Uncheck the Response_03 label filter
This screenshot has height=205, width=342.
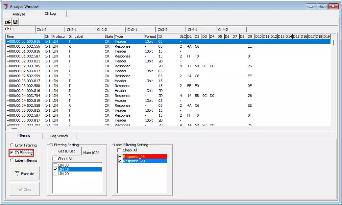120,157
